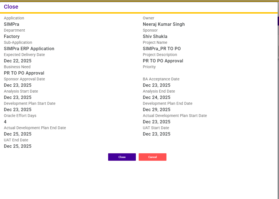Click the Application value SIMPra
The width and height of the screenshot is (279, 199).
(x=11, y=24)
